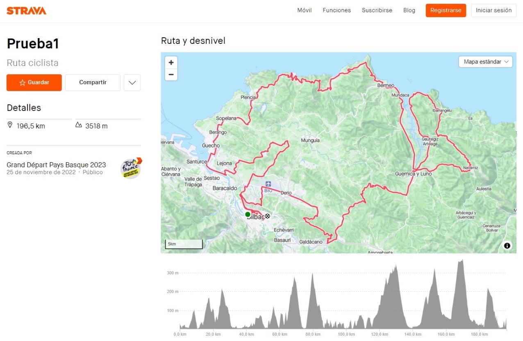
Task: Open the Blog link
Action: point(409,10)
